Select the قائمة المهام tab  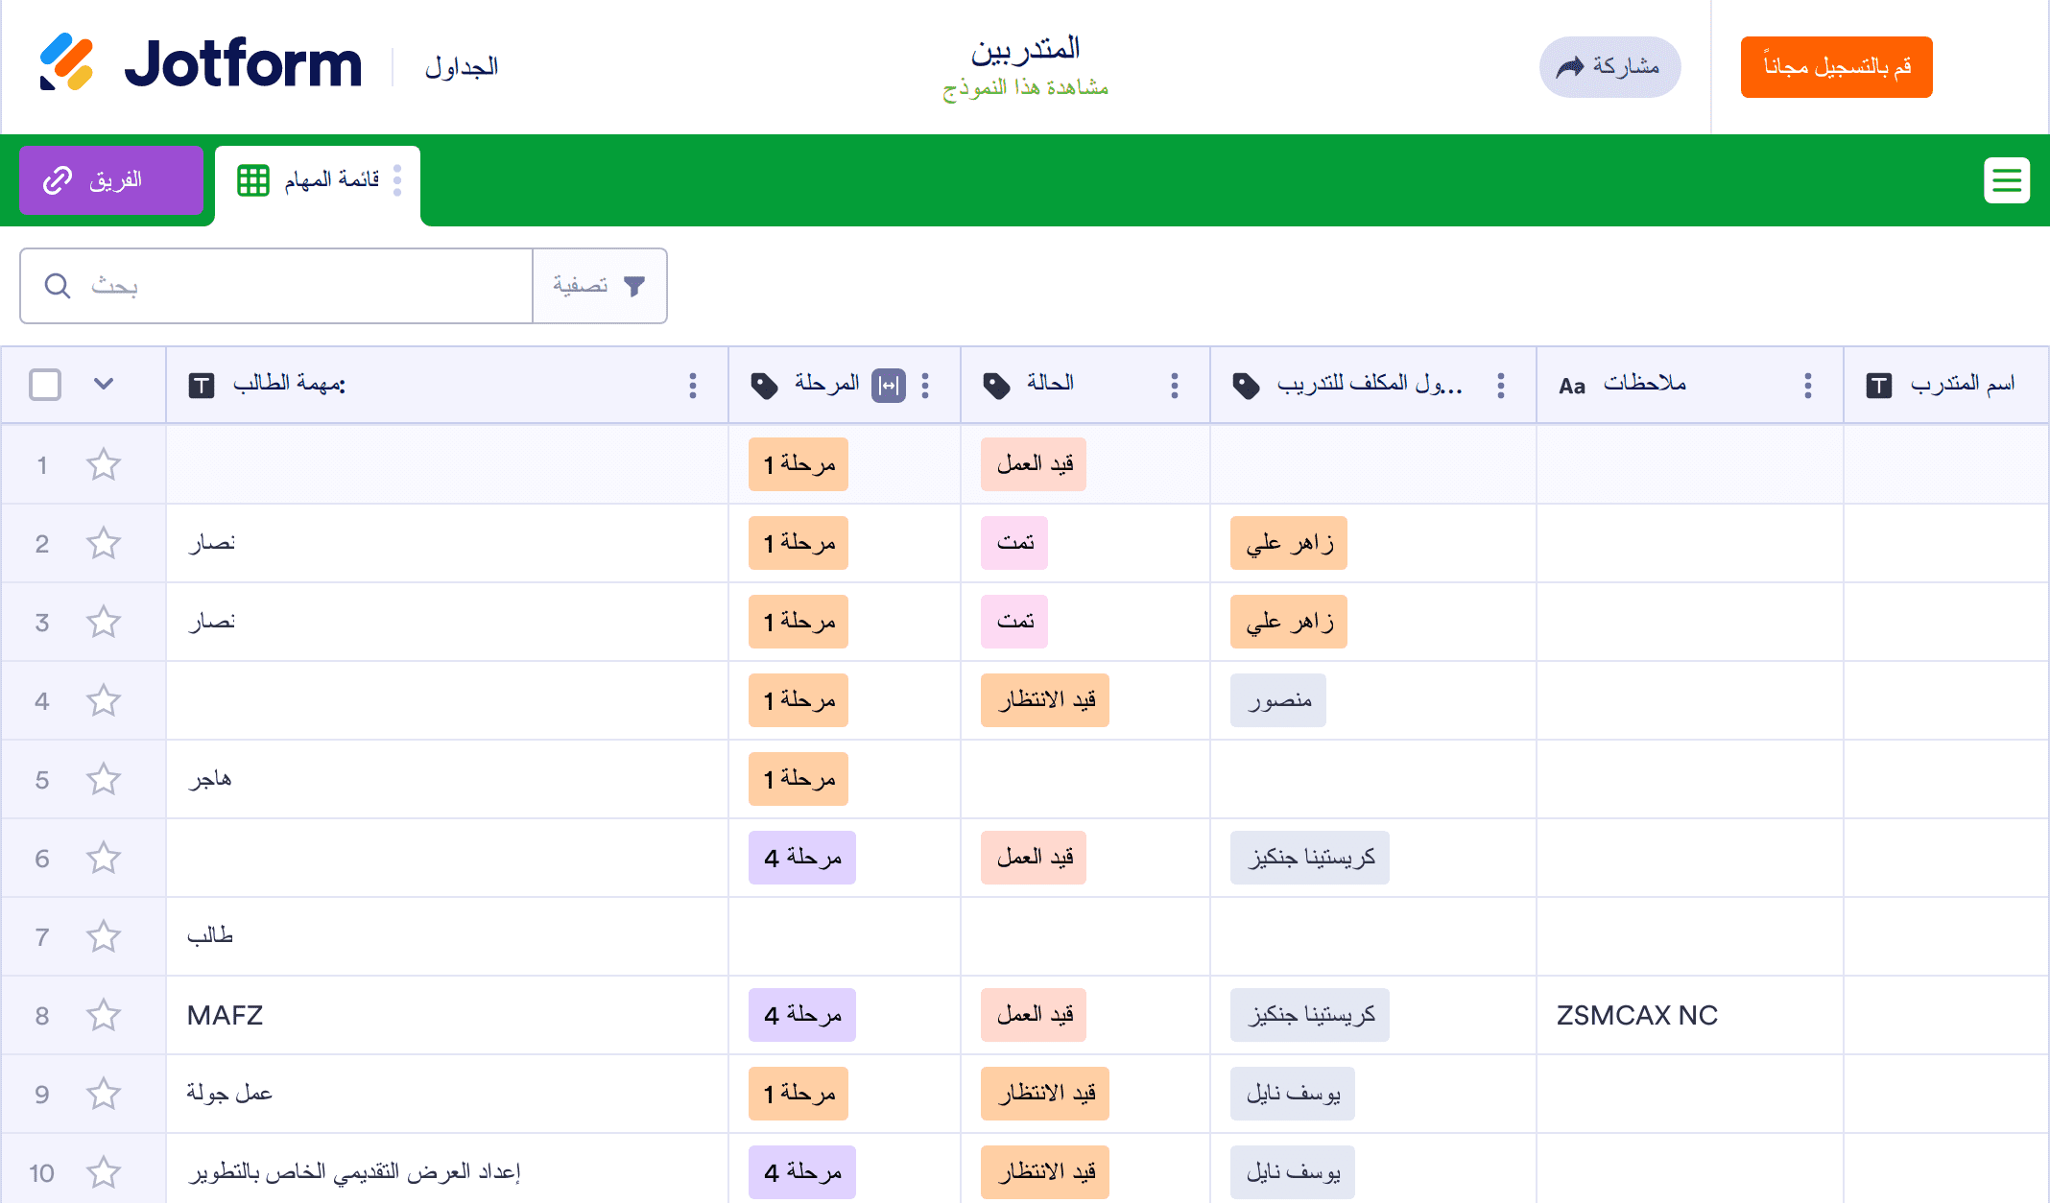point(317,180)
